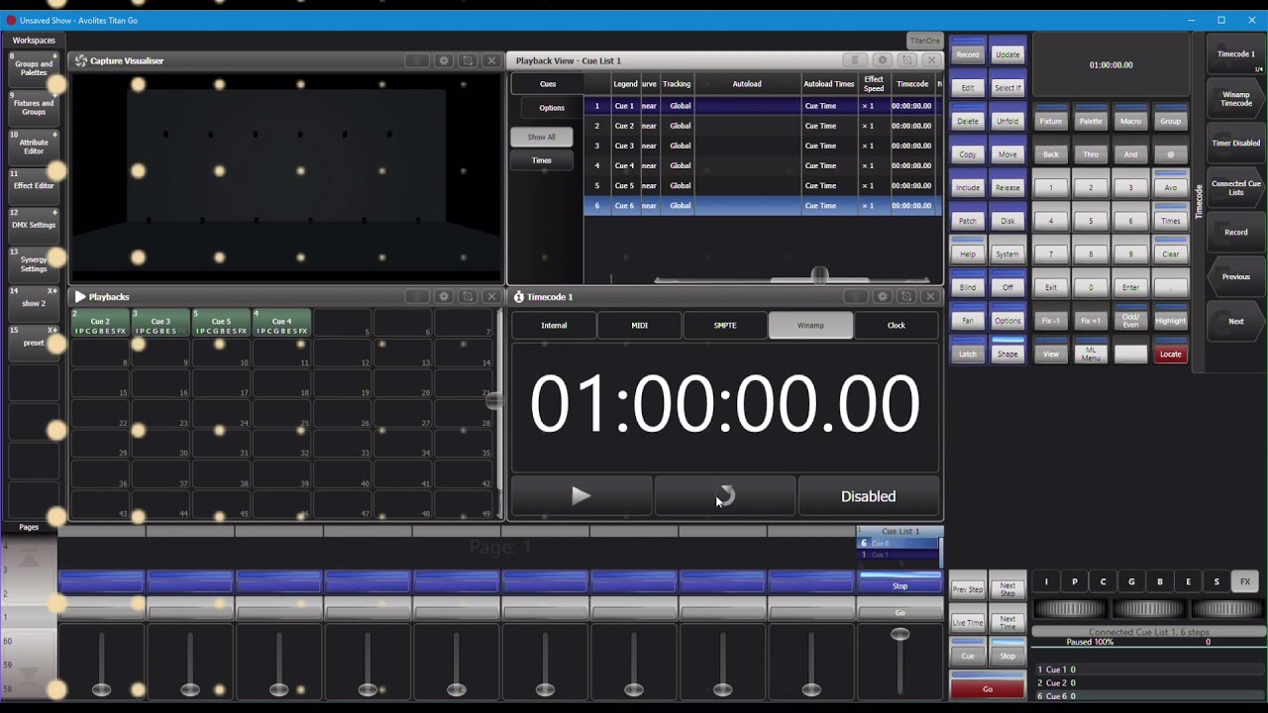The width and height of the screenshot is (1268, 713).
Task: Switch timecode source to Internal
Action: (554, 325)
